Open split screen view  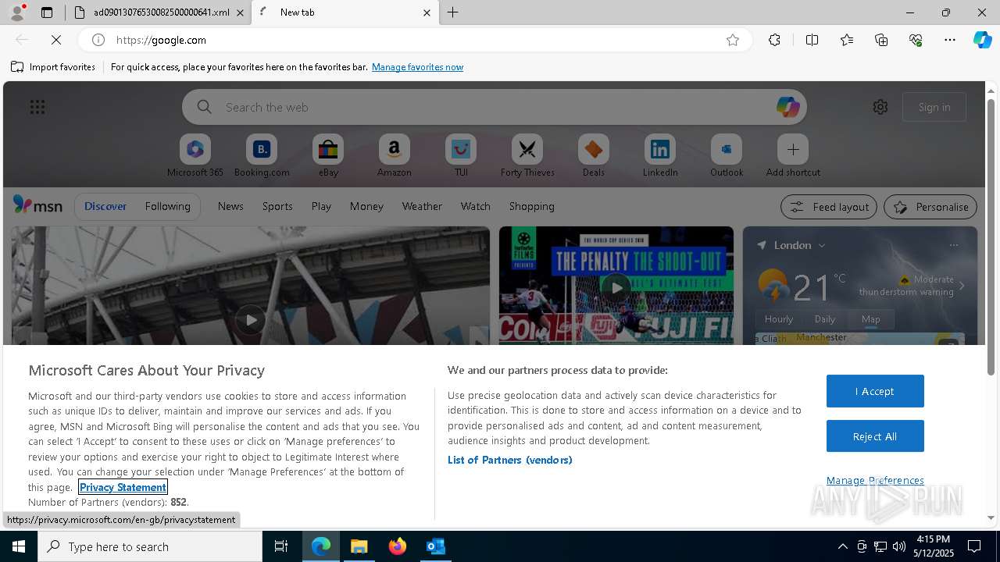pyautogui.click(x=812, y=40)
